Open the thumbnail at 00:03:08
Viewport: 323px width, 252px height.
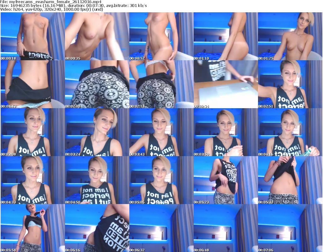32,132
